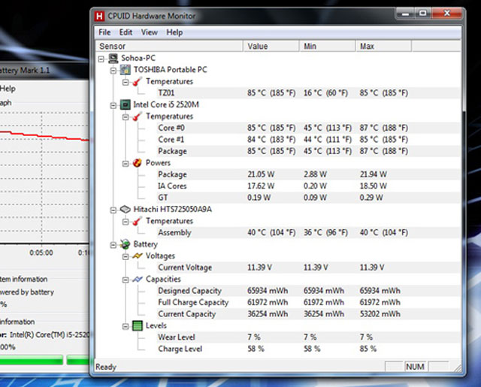Select the Current Capacity row
The width and height of the screenshot is (481, 387).
click(x=307, y=314)
